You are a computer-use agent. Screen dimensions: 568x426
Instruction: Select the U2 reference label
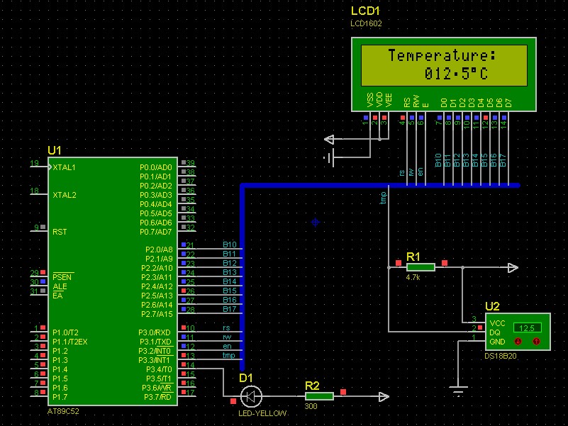pyautogui.click(x=492, y=306)
